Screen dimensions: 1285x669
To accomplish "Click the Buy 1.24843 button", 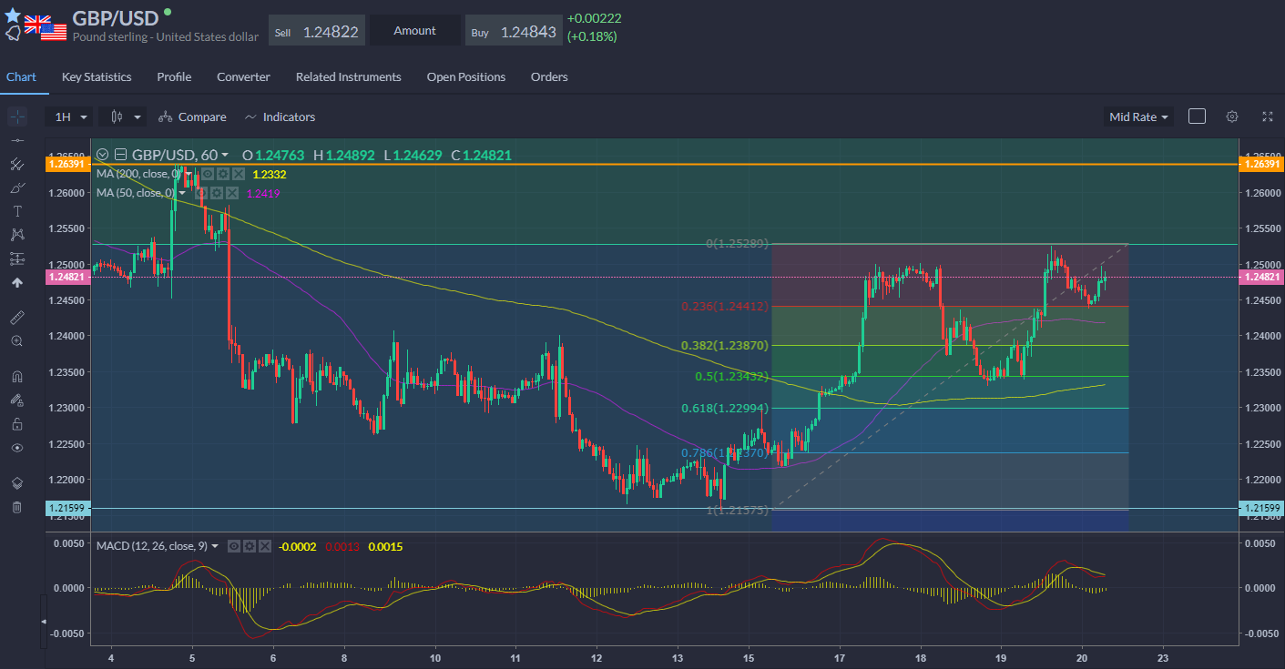I will (x=514, y=31).
